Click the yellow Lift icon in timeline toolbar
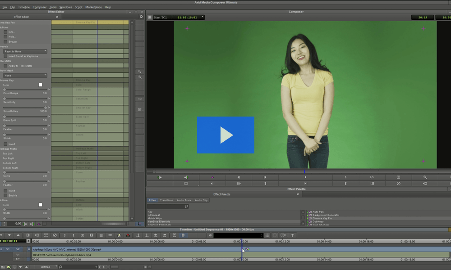Screen dimensions: 451x270 pyautogui.click(x=119, y=235)
